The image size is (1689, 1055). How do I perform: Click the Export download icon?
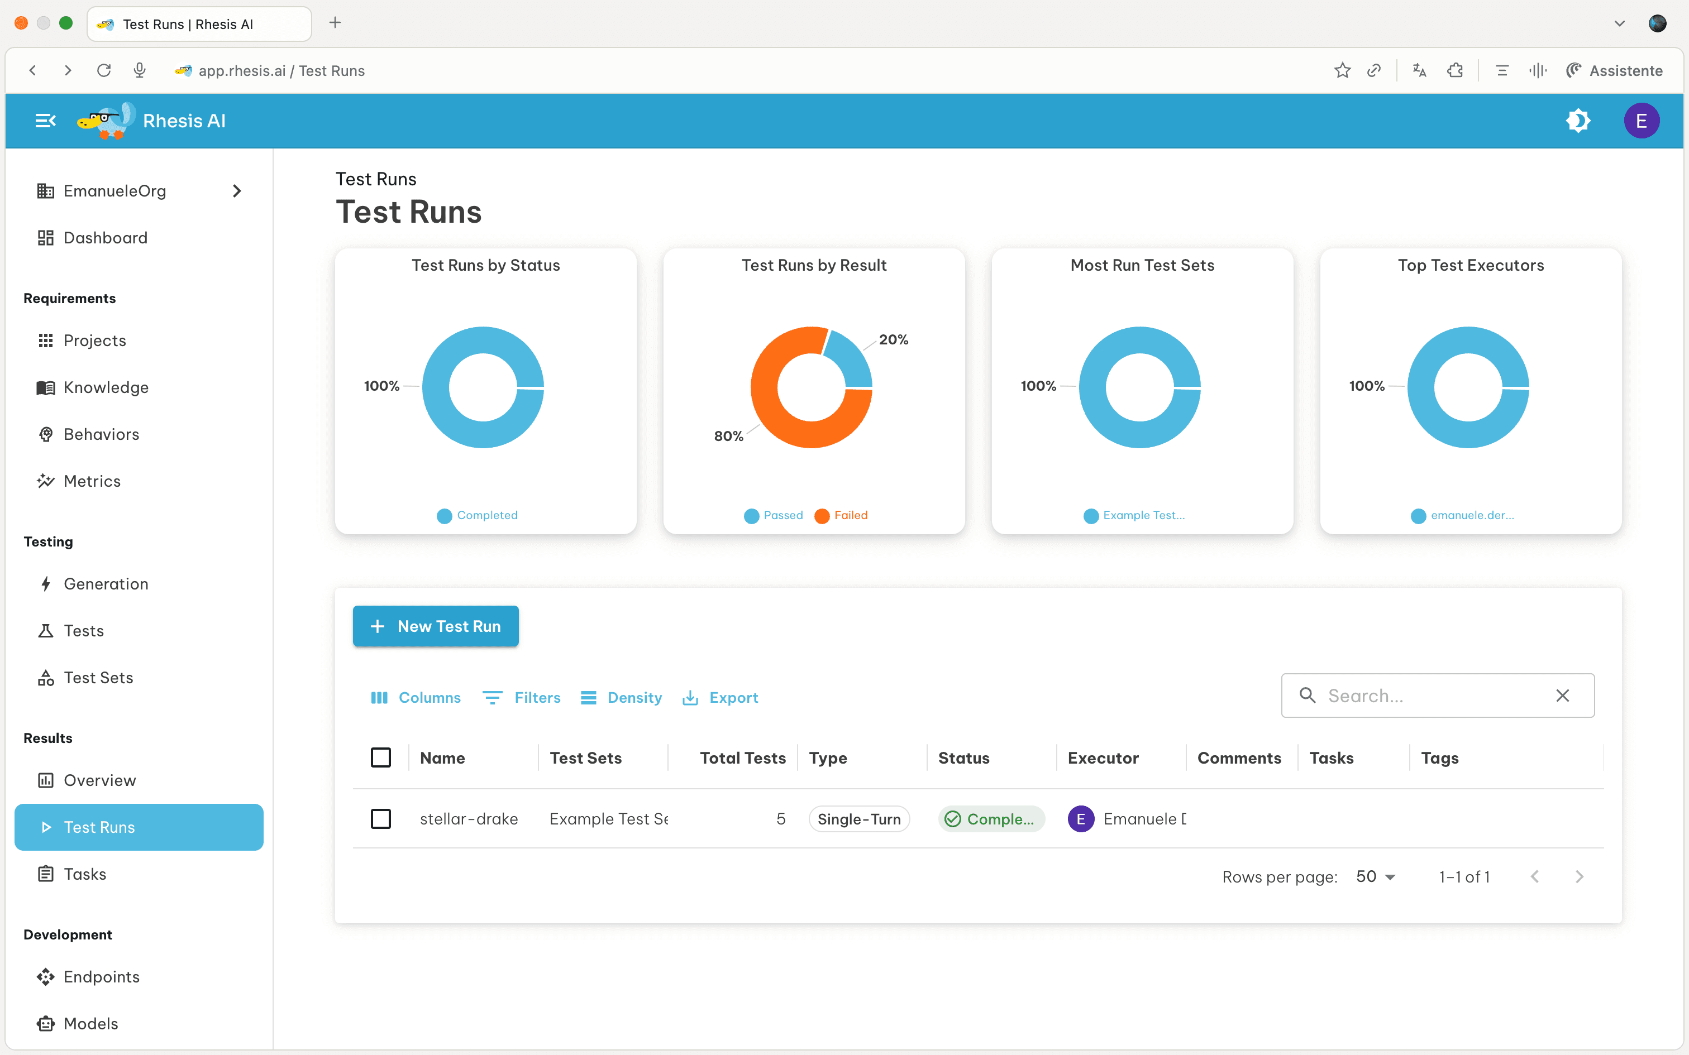click(x=690, y=697)
